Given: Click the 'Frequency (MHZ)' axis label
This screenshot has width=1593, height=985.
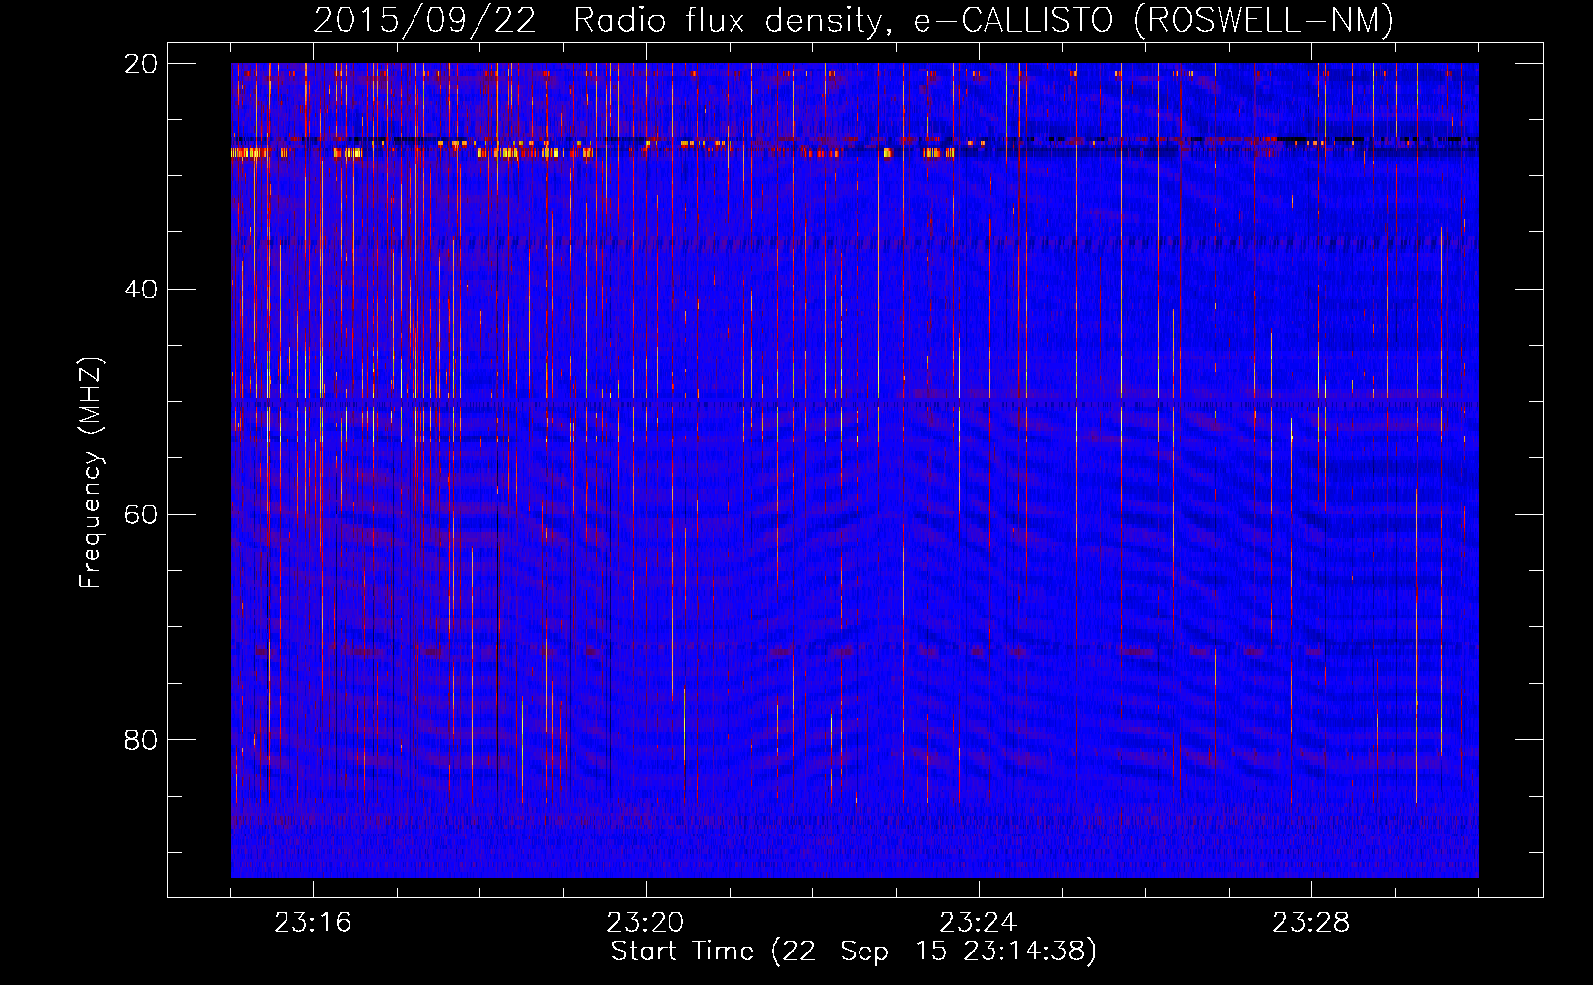Looking at the screenshot, I should point(91,473).
